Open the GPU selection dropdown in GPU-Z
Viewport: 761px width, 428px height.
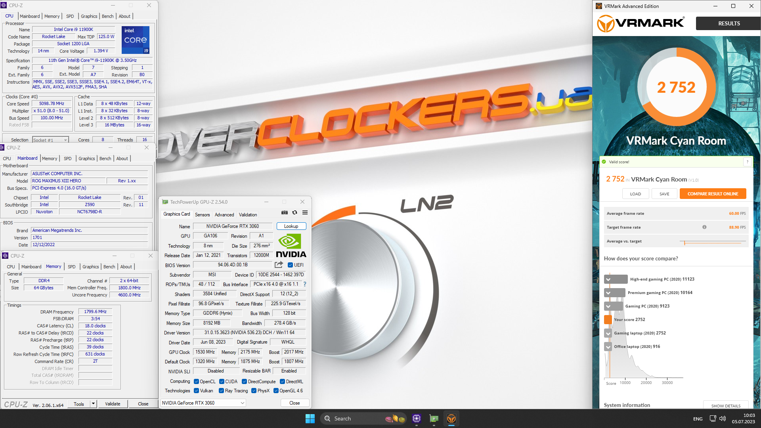(203, 403)
